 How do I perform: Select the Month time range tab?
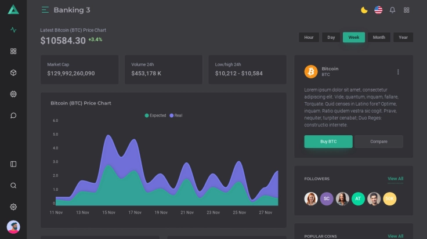[x=379, y=37]
